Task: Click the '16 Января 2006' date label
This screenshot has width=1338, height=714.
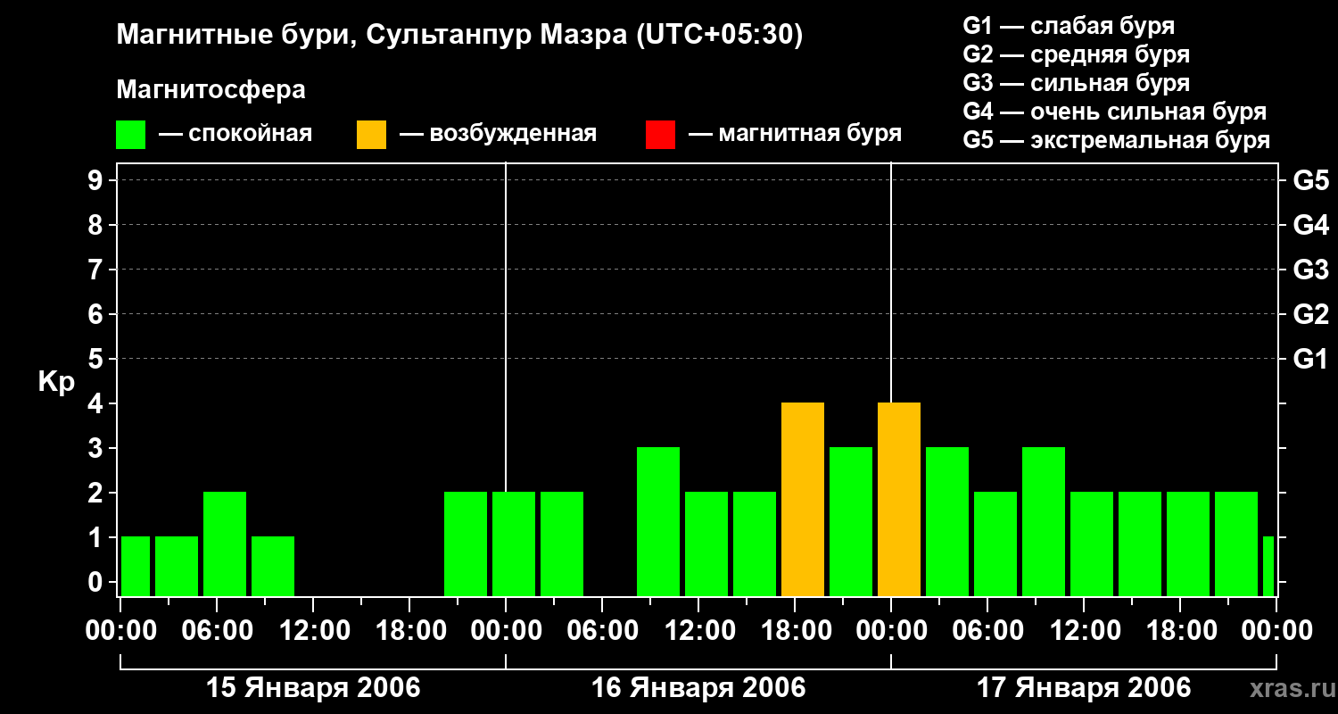Action: (698, 688)
